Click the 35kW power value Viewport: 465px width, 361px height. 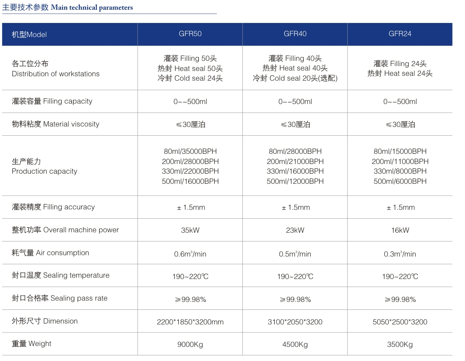[190, 230]
